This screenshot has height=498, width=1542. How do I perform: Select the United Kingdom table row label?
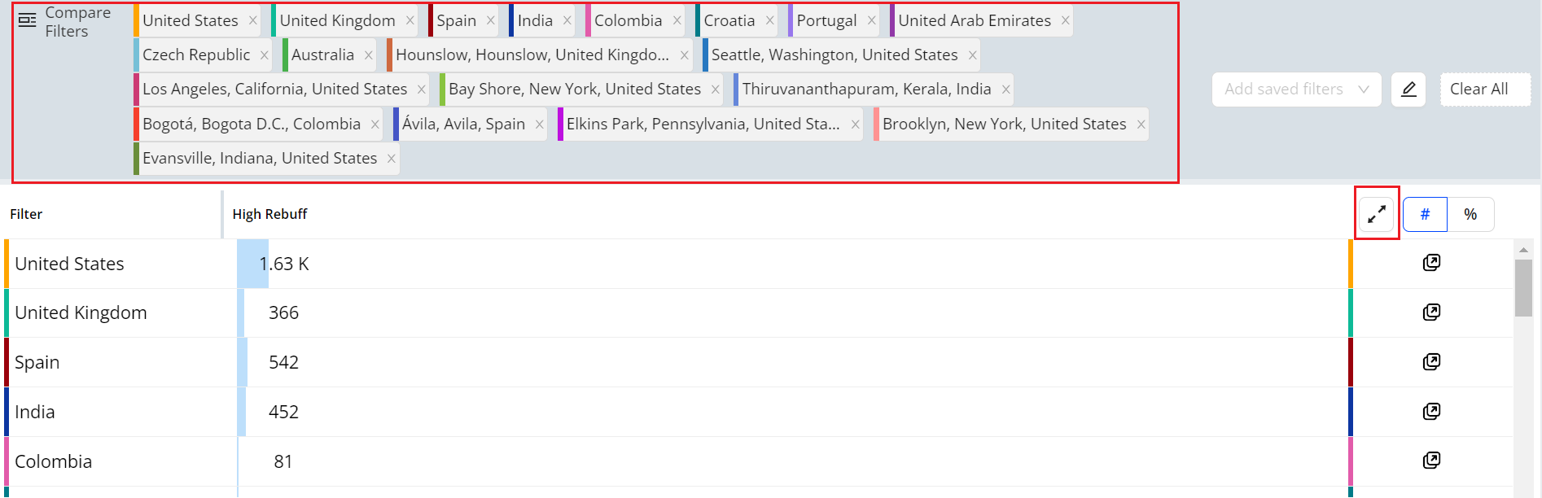(x=81, y=313)
